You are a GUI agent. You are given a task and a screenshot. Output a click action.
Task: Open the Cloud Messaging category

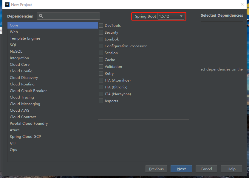tap(52, 104)
